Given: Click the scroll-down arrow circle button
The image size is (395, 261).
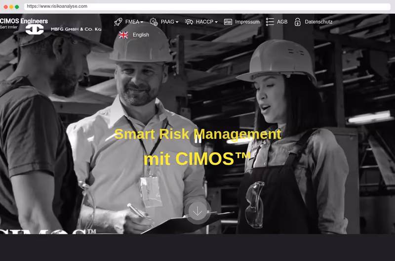Looking at the screenshot, I should coord(197,211).
